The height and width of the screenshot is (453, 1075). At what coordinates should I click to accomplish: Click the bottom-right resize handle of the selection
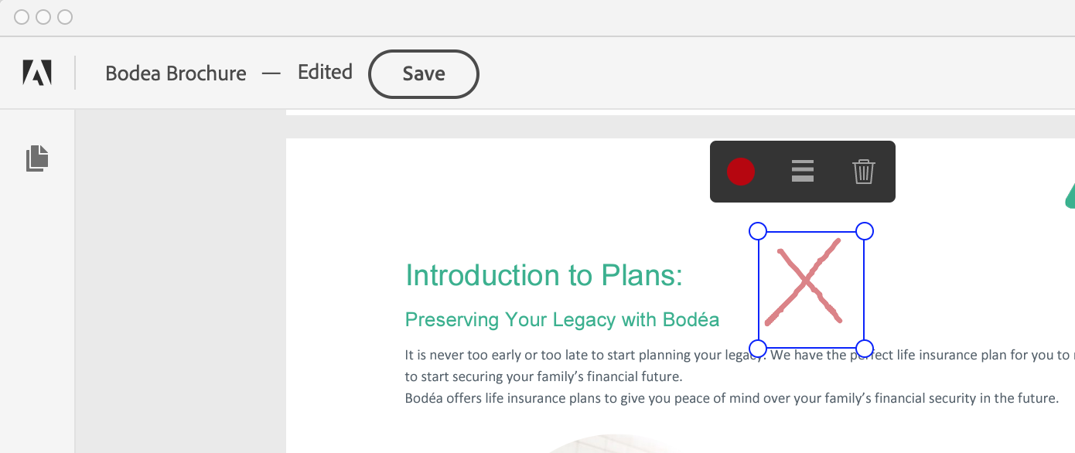(865, 348)
